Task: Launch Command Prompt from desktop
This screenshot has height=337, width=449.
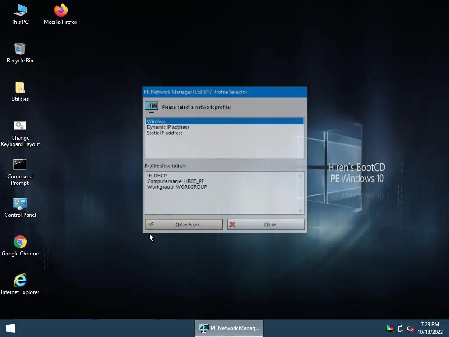Action: pyautogui.click(x=20, y=172)
